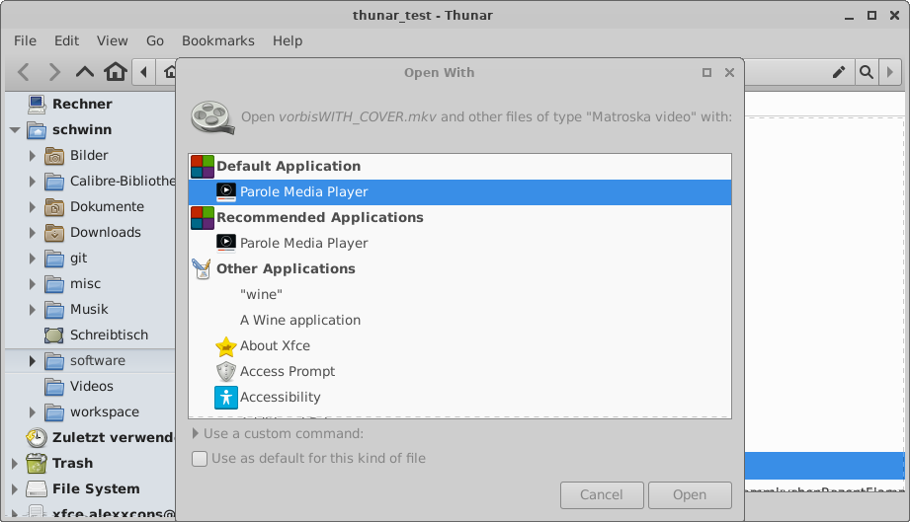This screenshot has height=522, width=910.
Task: Click the Cancel button
Action: point(602,494)
